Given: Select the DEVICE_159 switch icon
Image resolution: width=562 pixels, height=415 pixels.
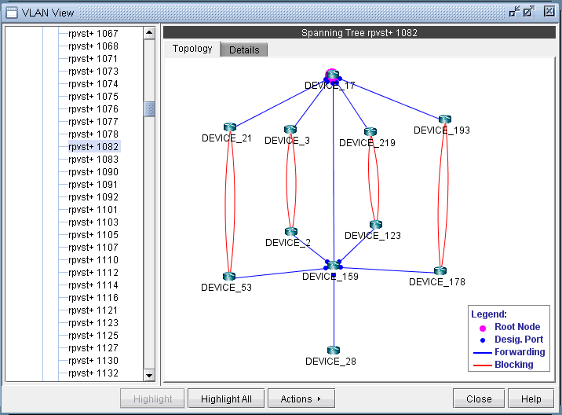Looking at the screenshot, I should [x=334, y=266].
